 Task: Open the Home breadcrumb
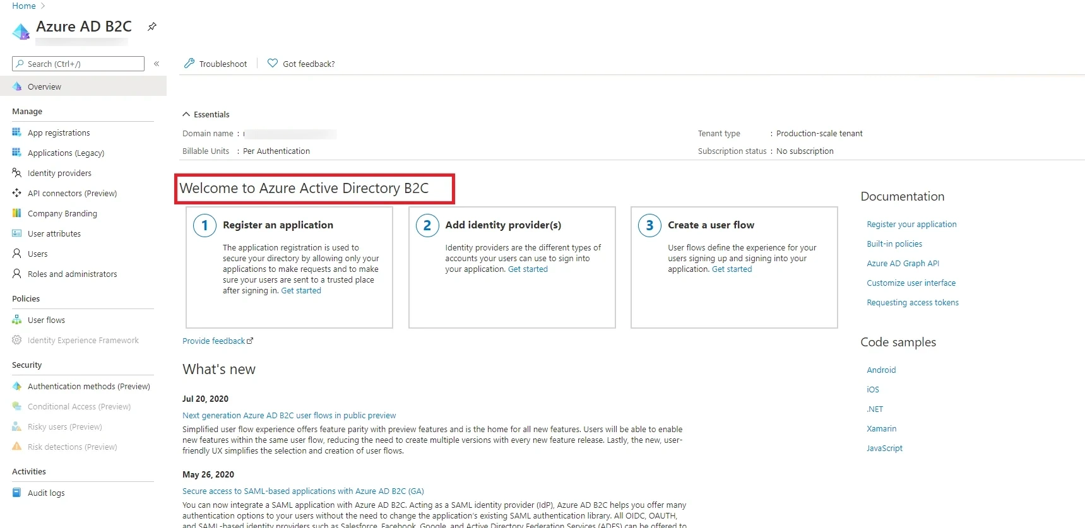tap(24, 6)
